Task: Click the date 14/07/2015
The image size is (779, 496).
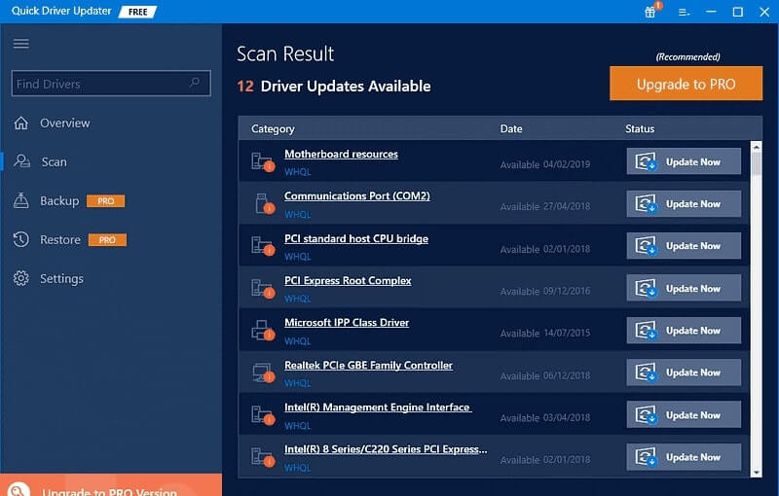Action: [x=567, y=334]
